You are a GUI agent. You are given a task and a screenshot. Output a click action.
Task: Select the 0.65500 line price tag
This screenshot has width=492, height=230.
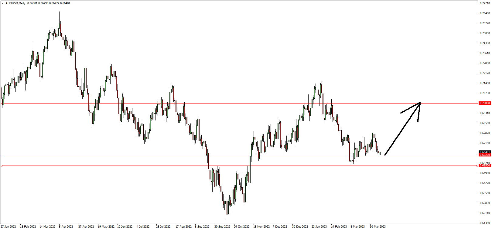click(x=485, y=166)
